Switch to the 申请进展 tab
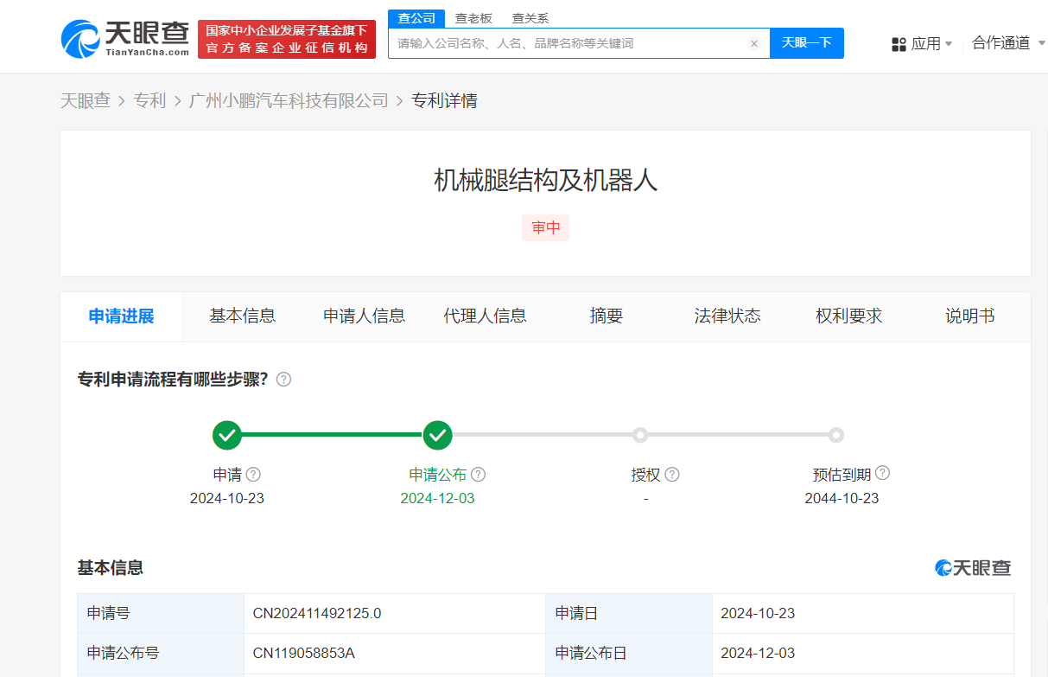 tap(122, 316)
